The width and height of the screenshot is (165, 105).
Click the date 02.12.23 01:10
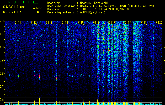click(x=13, y=12)
